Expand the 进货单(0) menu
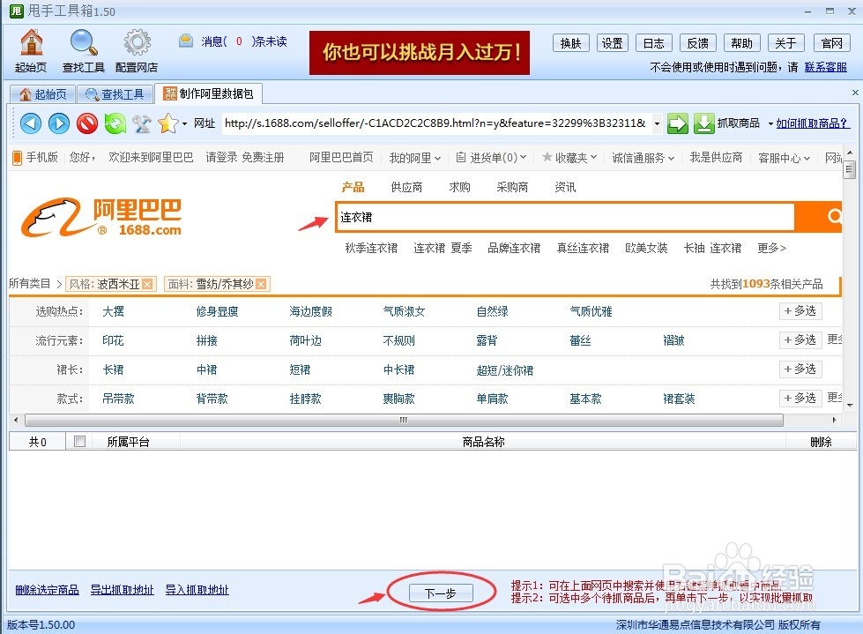 [491, 158]
